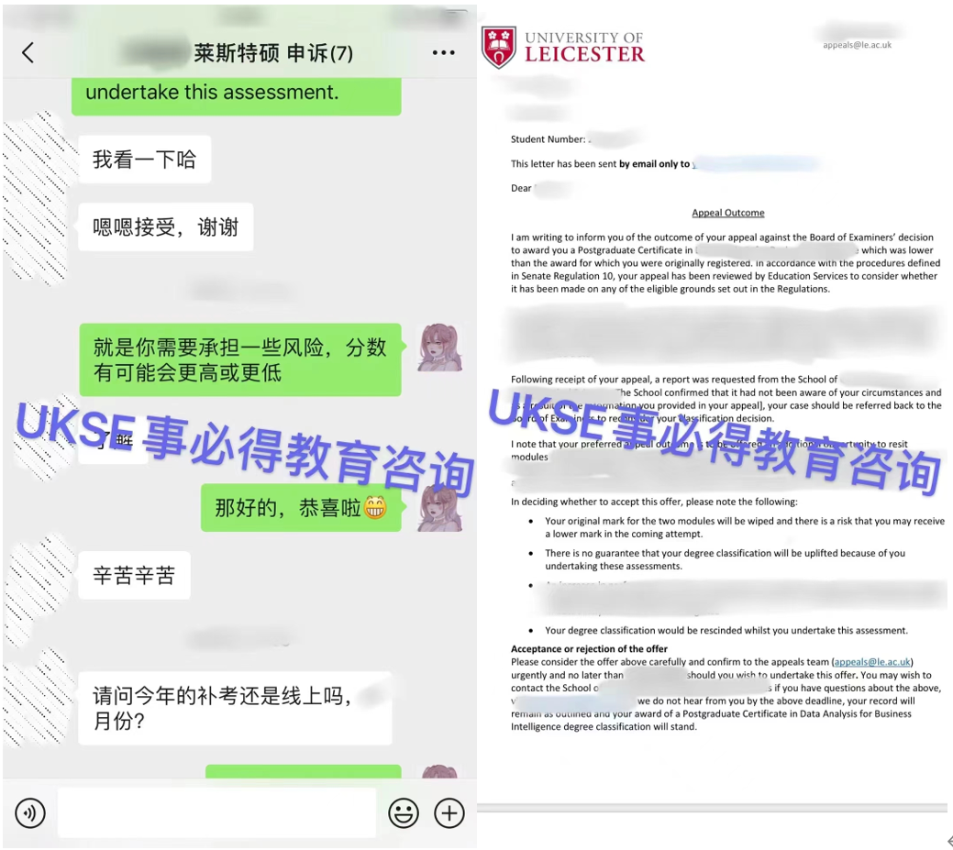Image resolution: width=953 pixels, height=850 pixels.
Task: Click the 'Appeal Outcome' heading
Action: tap(728, 213)
